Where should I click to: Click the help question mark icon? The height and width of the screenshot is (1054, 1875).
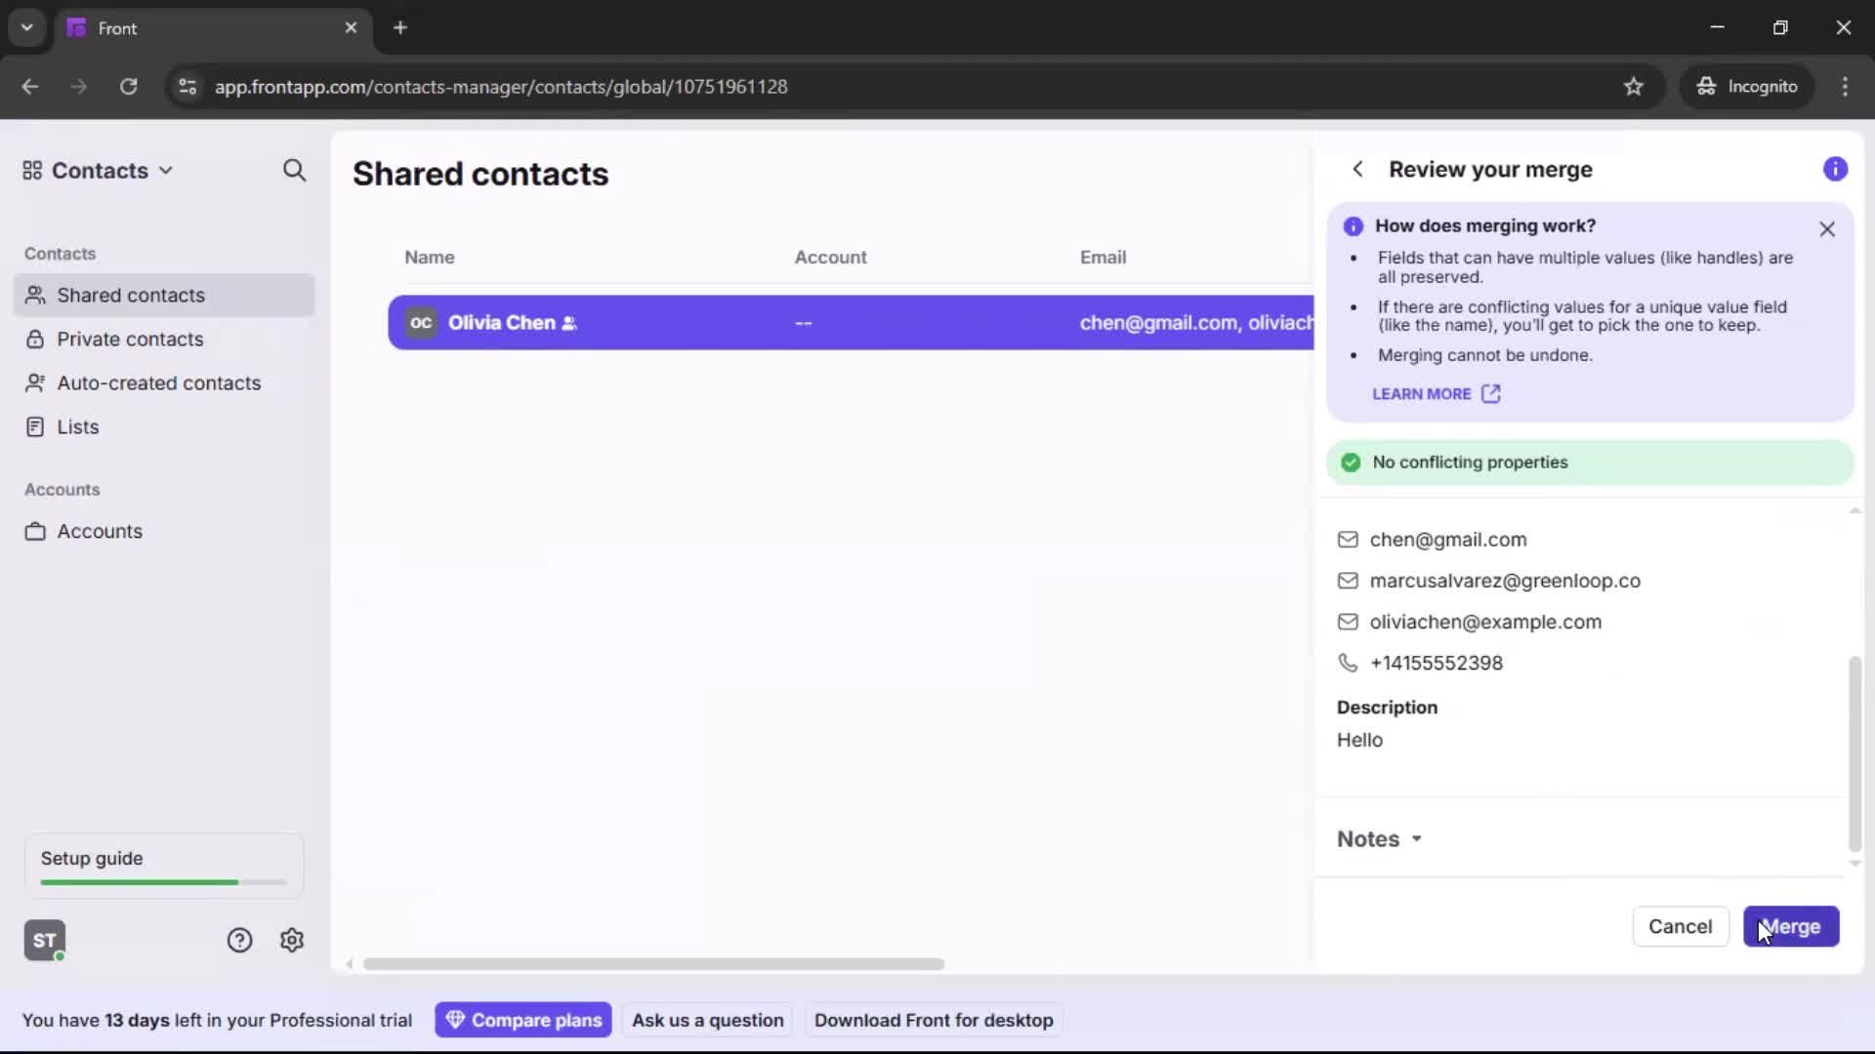pos(239,940)
